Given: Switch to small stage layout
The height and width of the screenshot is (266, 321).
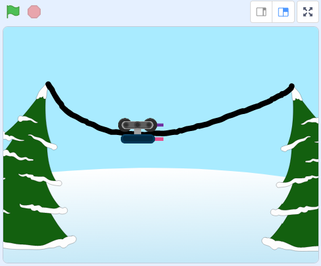Looking at the screenshot, I should point(261,12).
